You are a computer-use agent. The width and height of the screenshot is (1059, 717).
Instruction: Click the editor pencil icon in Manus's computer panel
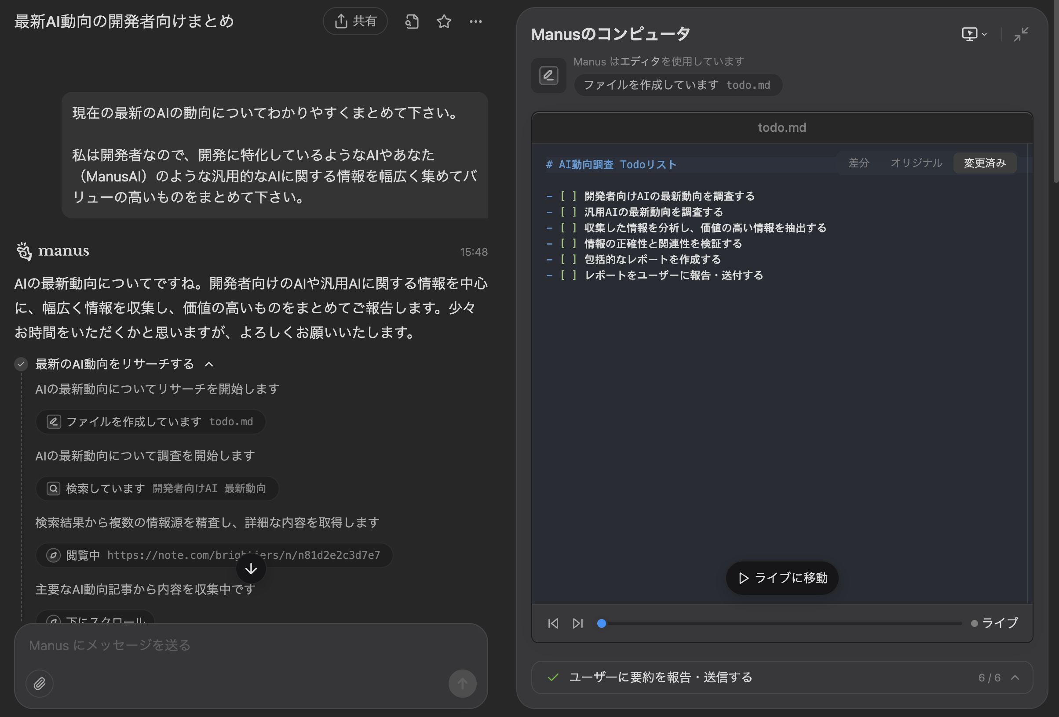pos(548,75)
